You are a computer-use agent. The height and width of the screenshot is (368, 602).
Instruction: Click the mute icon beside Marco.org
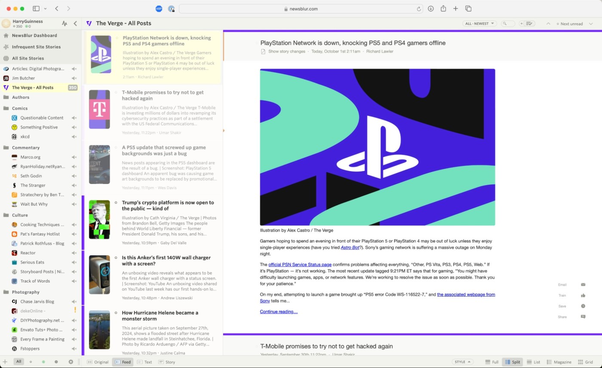74,157
